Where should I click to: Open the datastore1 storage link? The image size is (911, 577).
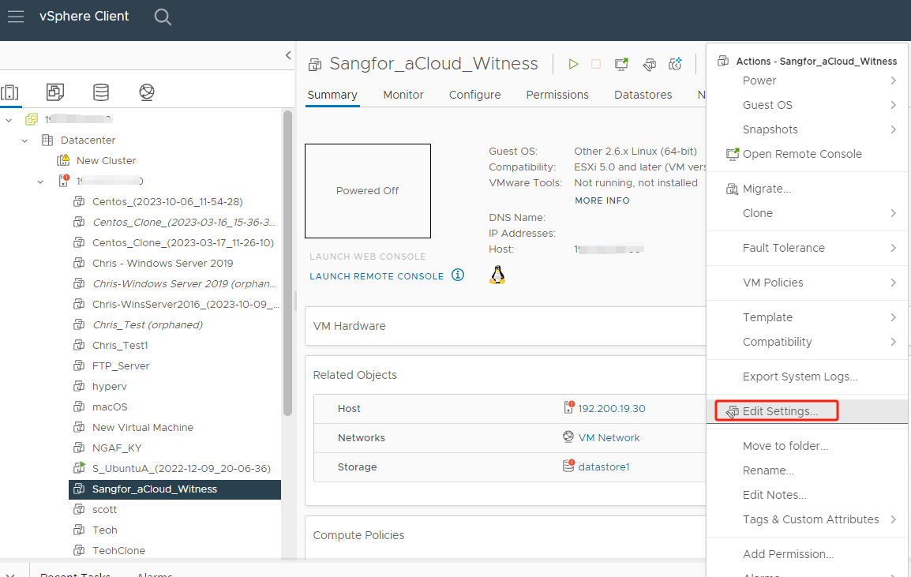(604, 466)
